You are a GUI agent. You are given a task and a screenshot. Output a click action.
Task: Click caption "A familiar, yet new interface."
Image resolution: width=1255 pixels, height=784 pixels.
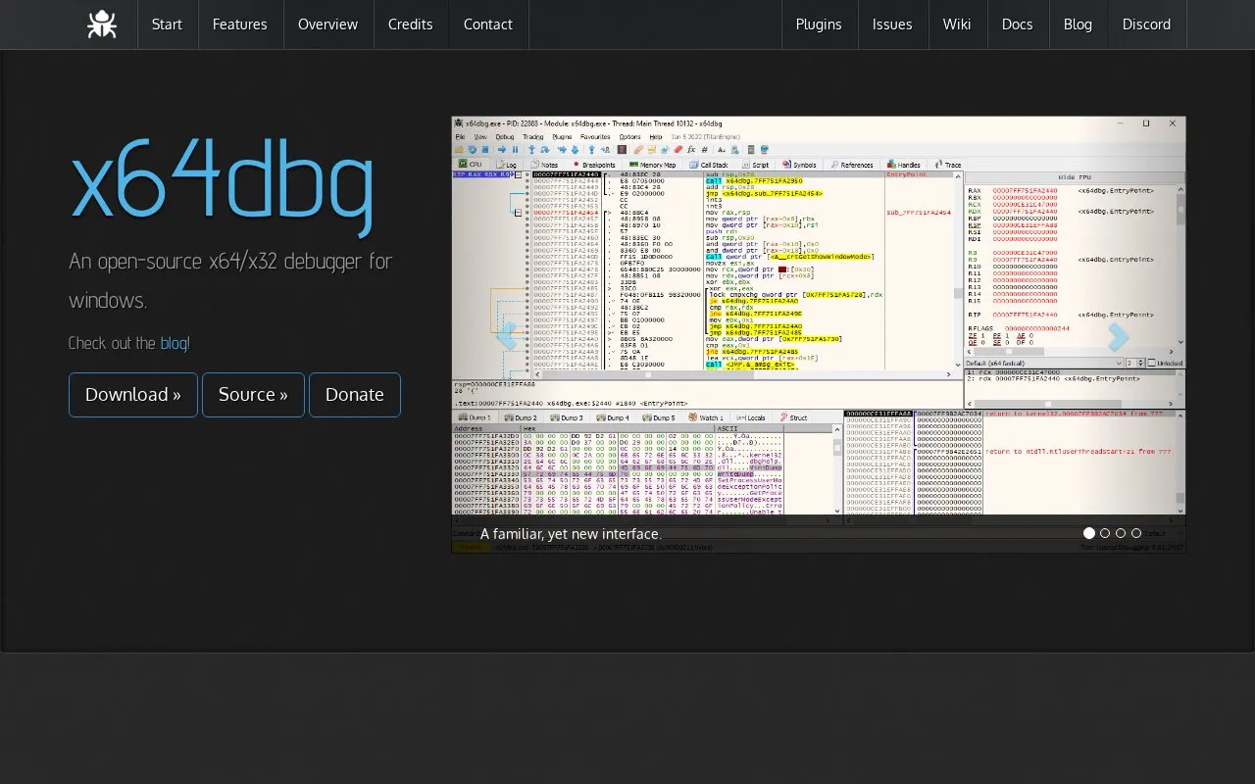pos(571,534)
